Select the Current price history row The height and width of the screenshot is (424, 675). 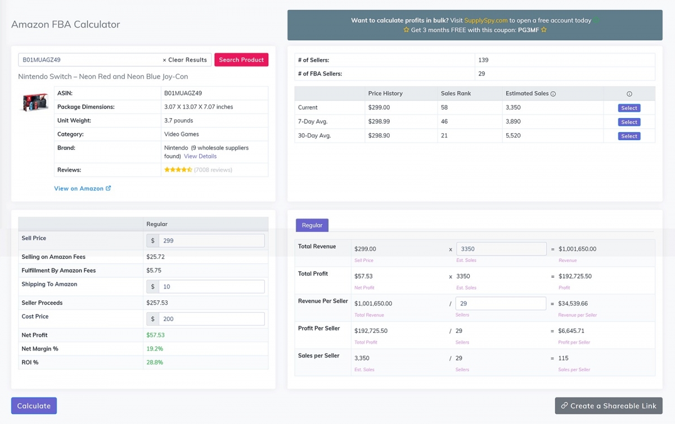629,108
